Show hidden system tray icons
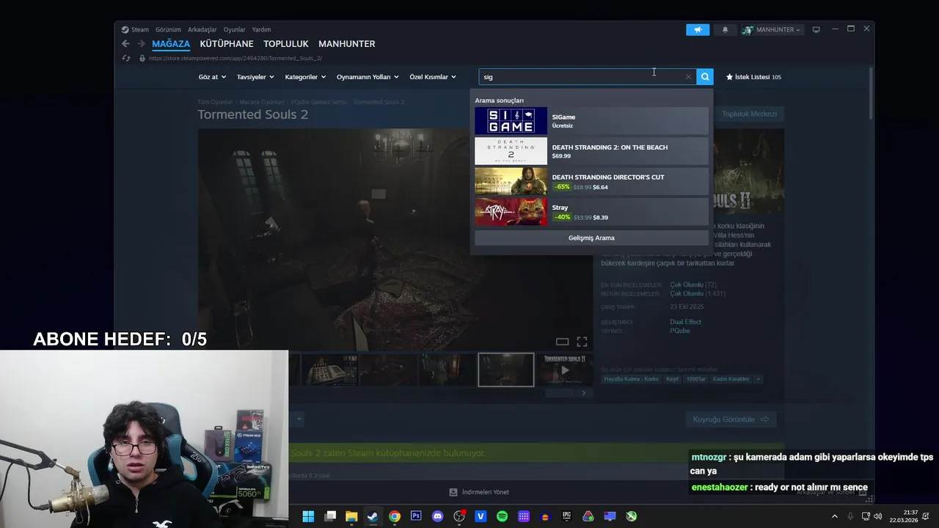939x528 pixels. [834, 516]
